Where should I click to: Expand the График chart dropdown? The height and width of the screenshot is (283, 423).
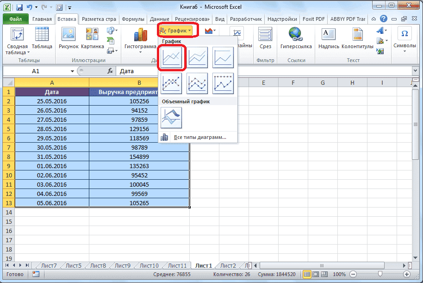pyautogui.click(x=176, y=31)
